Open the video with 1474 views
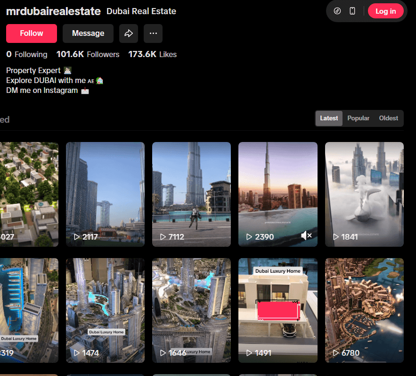416x376 pixels. pos(106,310)
